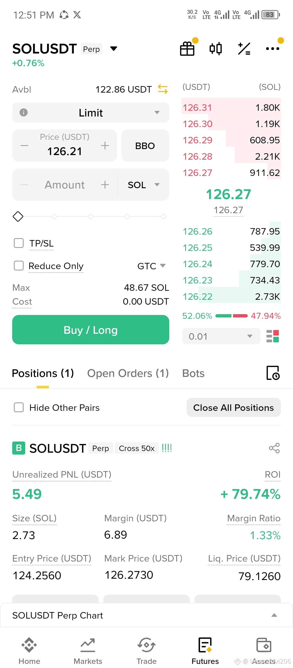This screenshot has width=293, height=668.
Task: Open the GTC time-in-force dropdown
Action: point(151,266)
